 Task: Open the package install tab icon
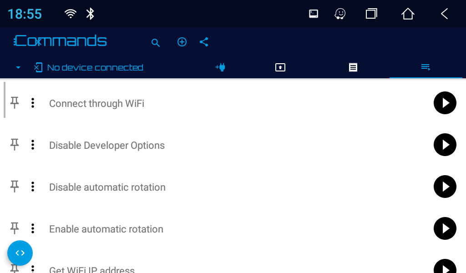tap(280, 67)
